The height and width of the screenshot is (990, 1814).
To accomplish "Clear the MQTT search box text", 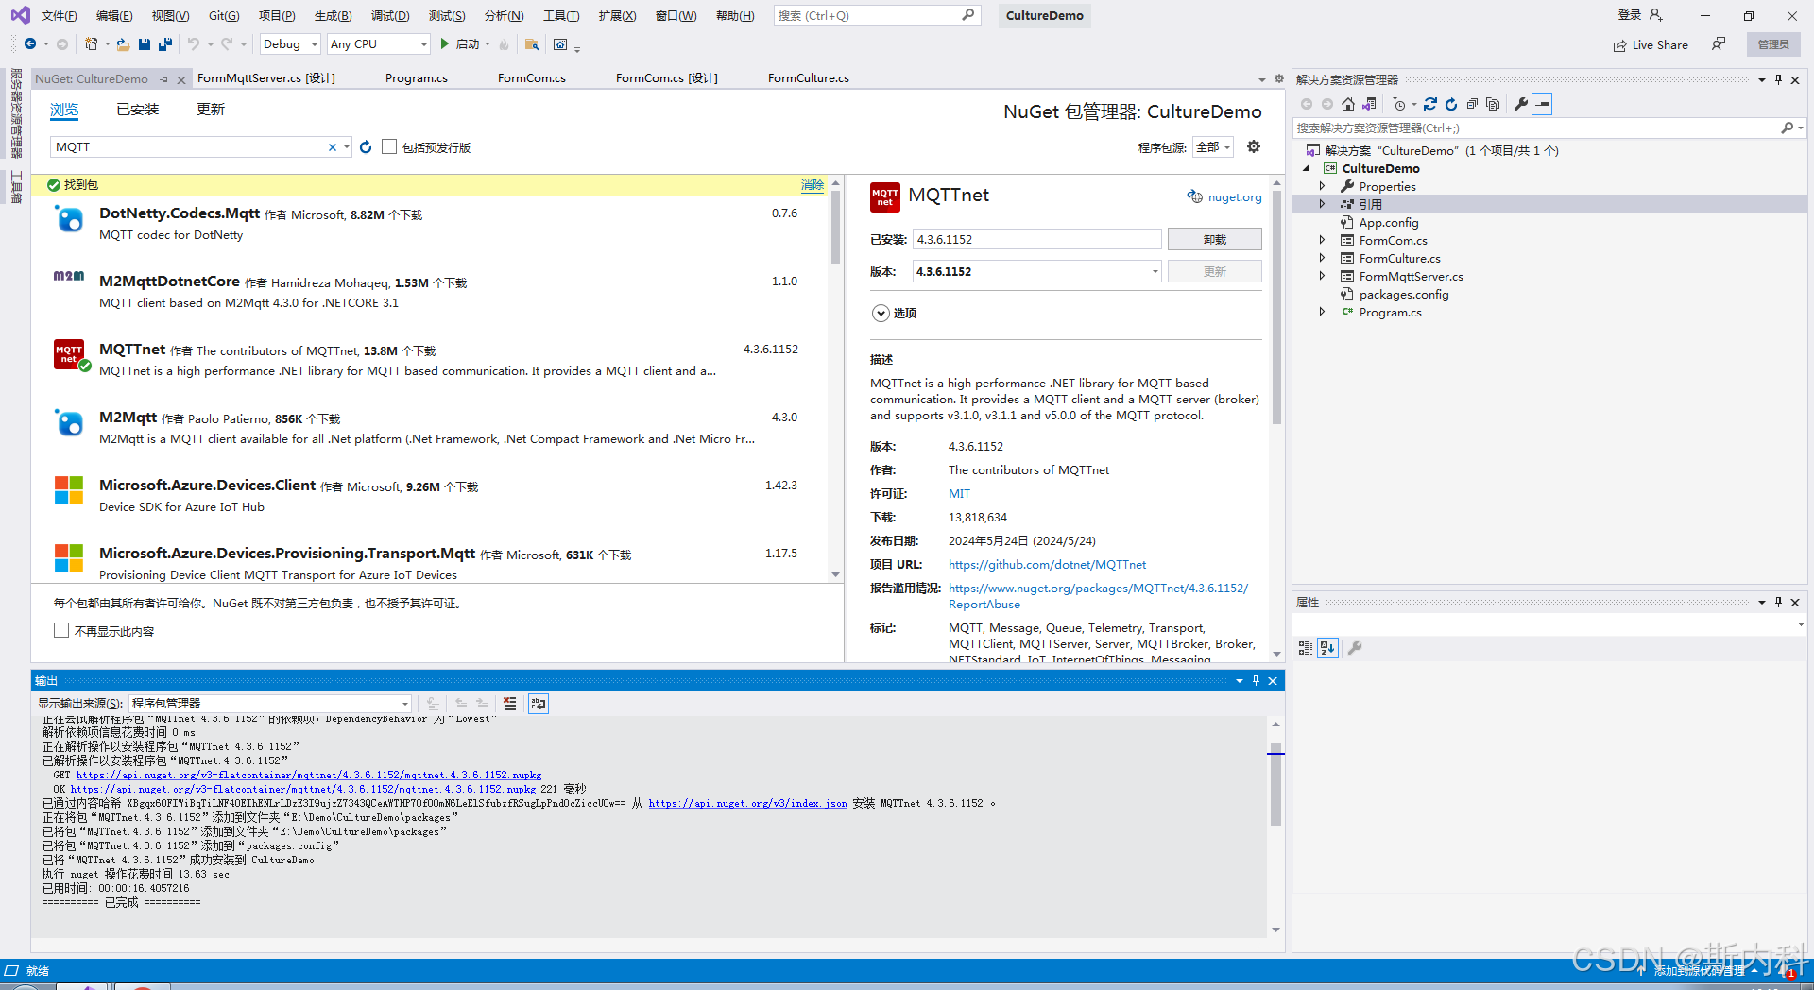I will tap(332, 147).
